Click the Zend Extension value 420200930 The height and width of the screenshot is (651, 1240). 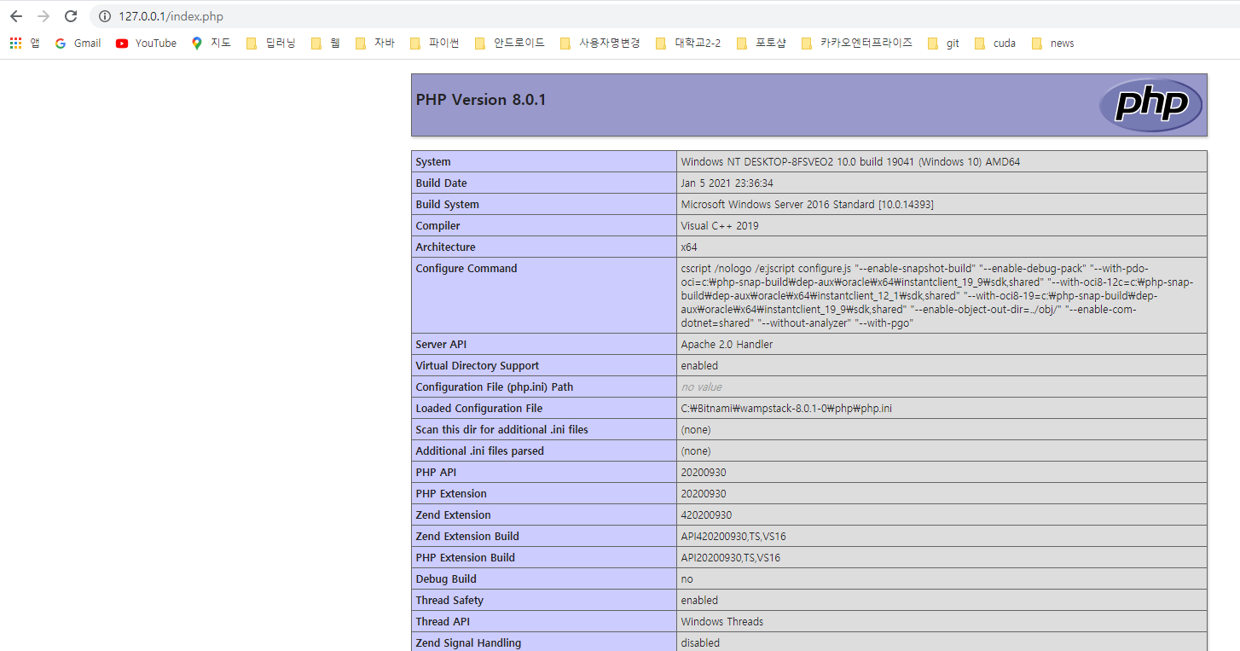[706, 515]
